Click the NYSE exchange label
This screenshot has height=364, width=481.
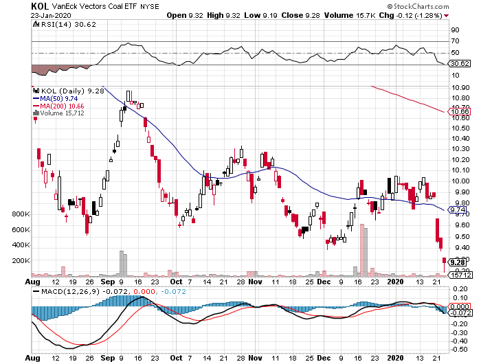pos(150,7)
